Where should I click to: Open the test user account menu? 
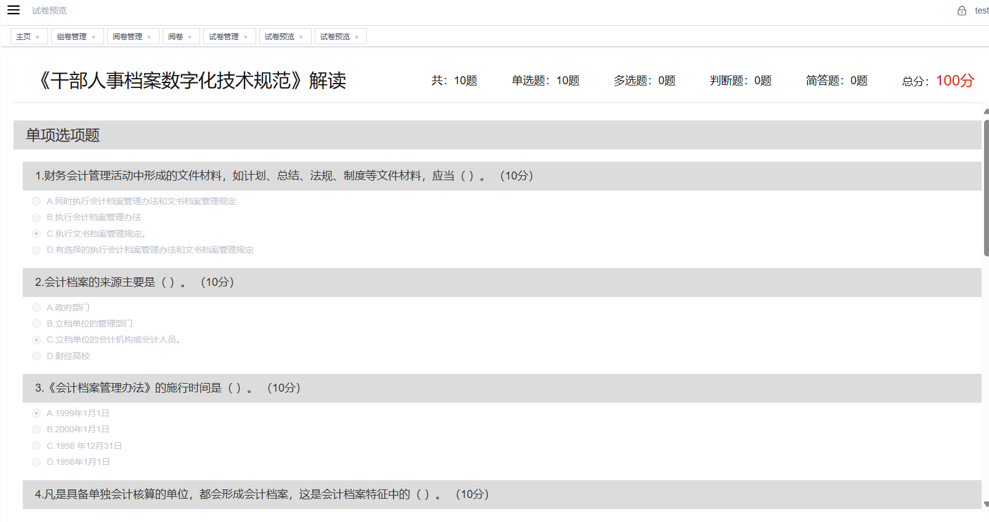pyautogui.click(x=982, y=10)
